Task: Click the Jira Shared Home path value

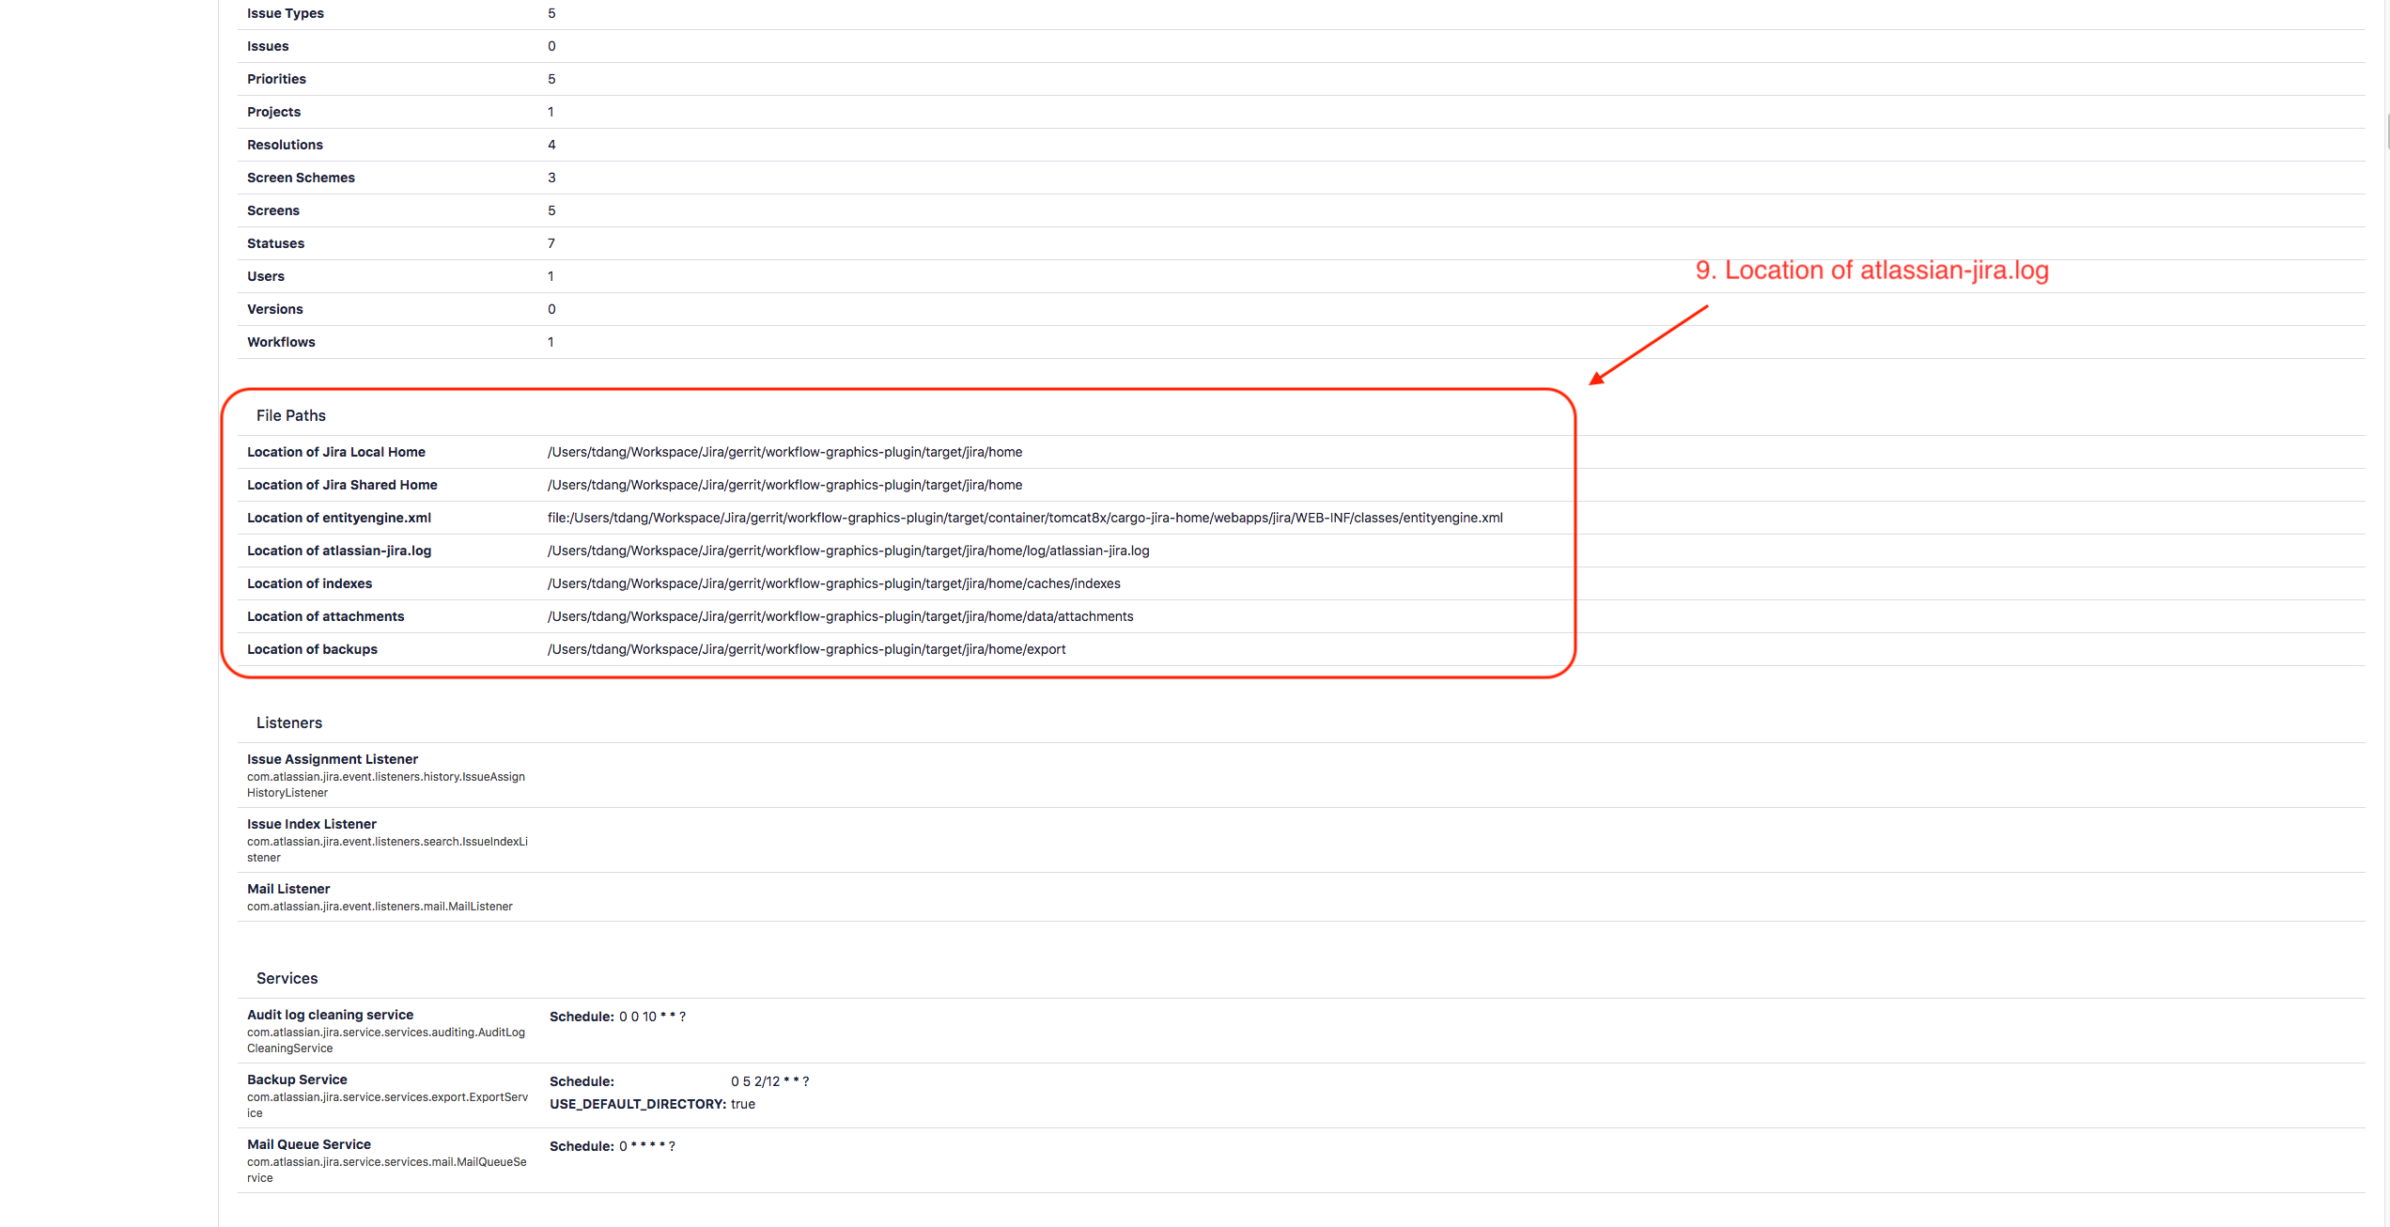Action: coord(784,485)
